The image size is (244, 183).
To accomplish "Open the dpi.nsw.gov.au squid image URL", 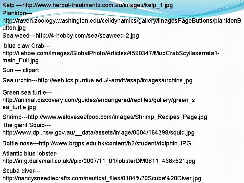I will click(98, 133).
